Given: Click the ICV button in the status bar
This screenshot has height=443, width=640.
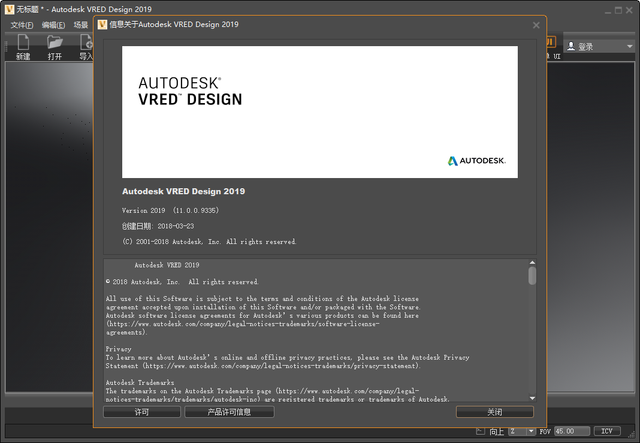Looking at the screenshot, I should click(607, 431).
